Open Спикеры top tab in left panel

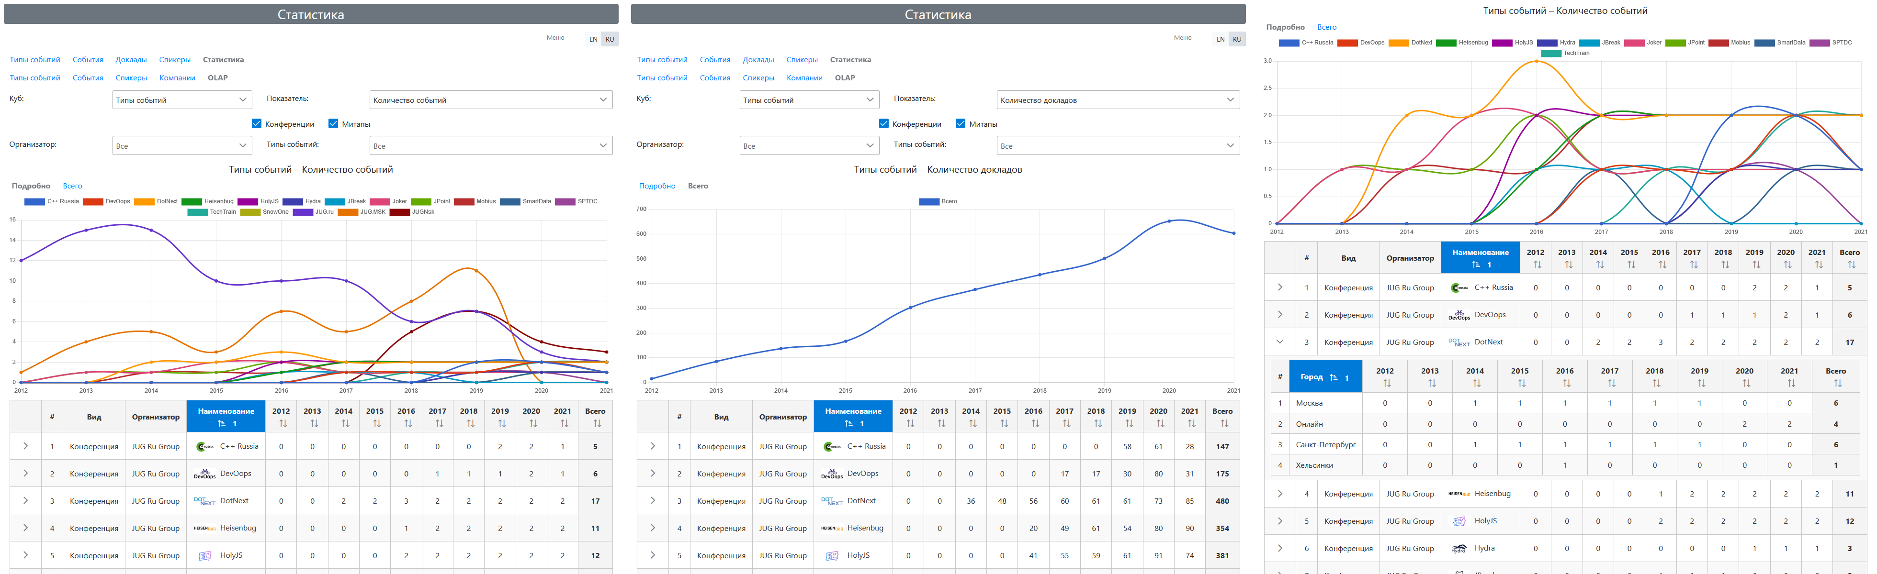175,60
